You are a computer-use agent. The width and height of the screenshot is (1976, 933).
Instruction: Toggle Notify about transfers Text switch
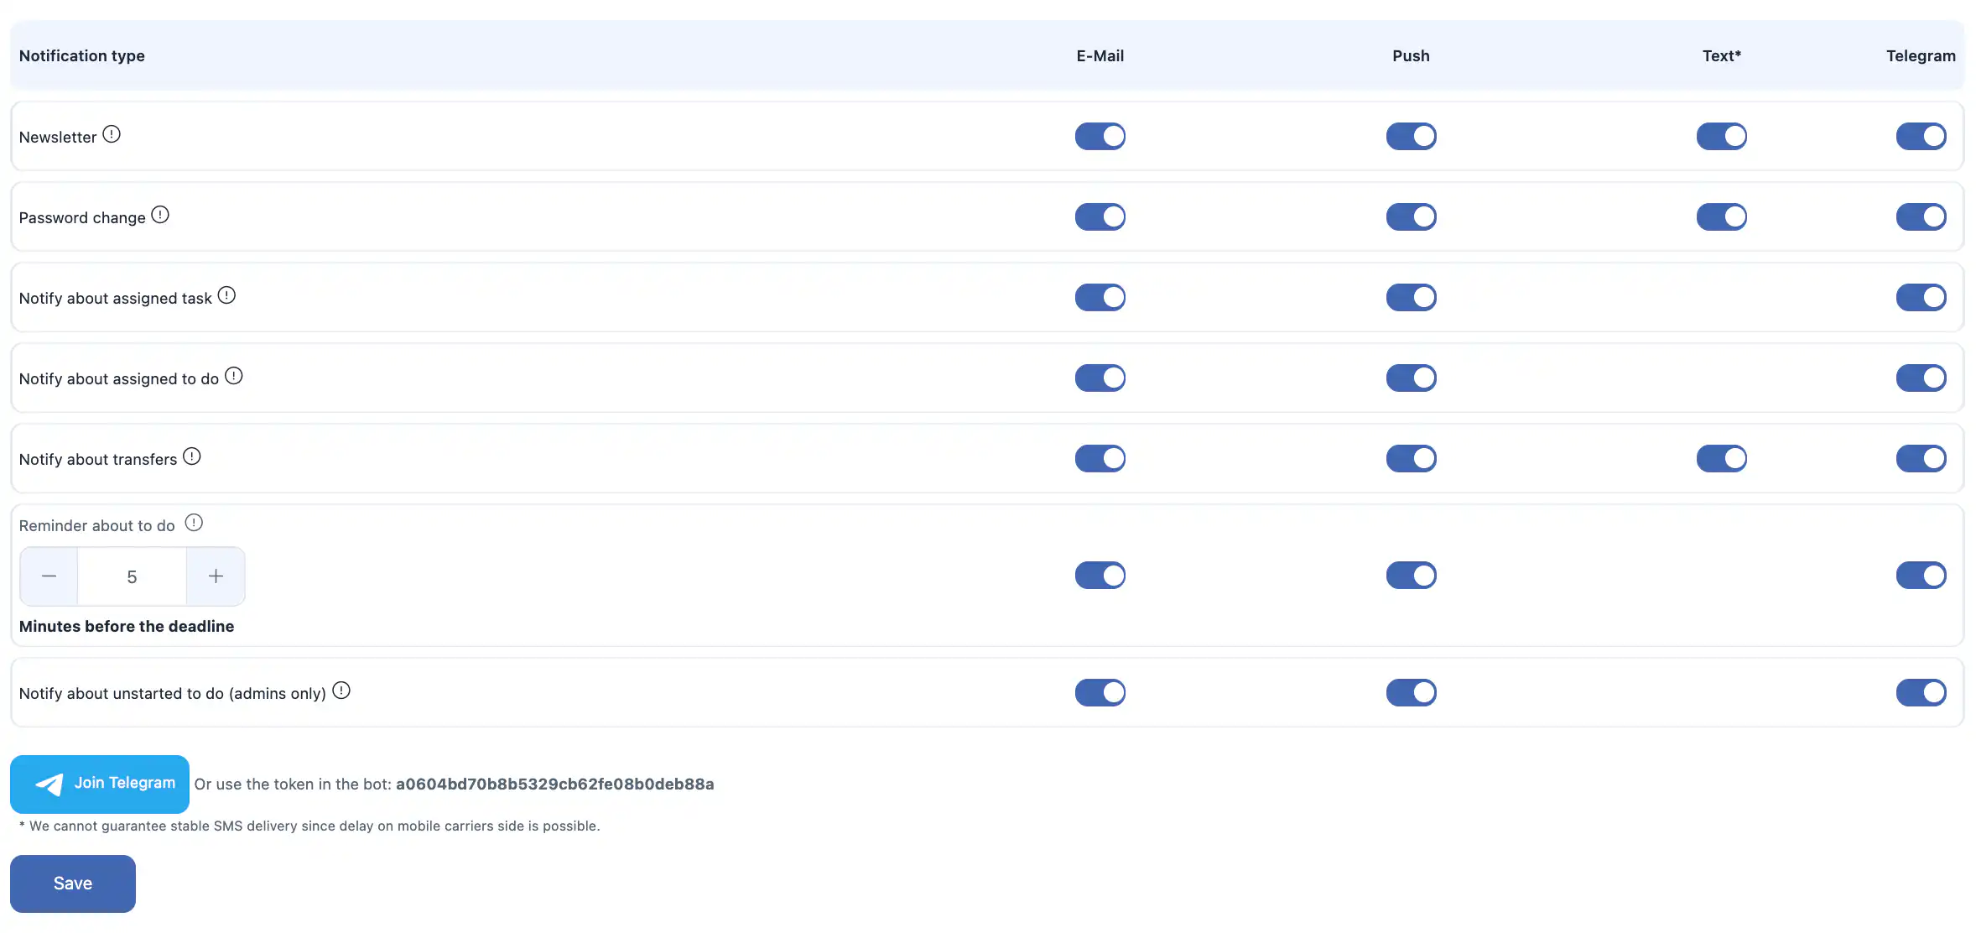click(x=1721, y=458)
